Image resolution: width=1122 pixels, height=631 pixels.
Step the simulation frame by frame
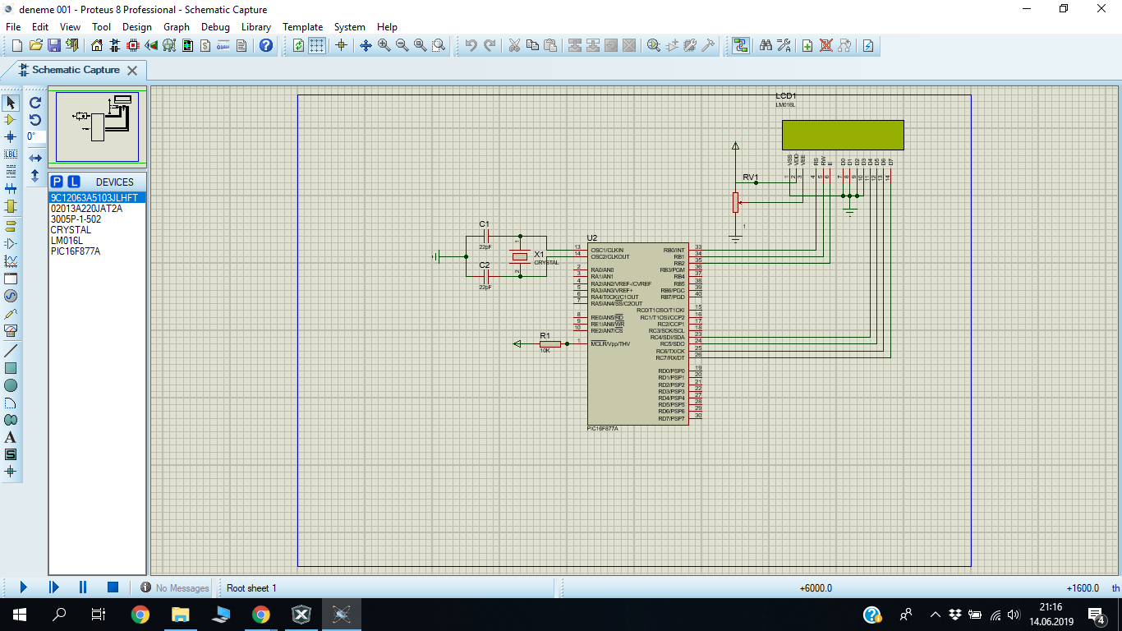53,587
